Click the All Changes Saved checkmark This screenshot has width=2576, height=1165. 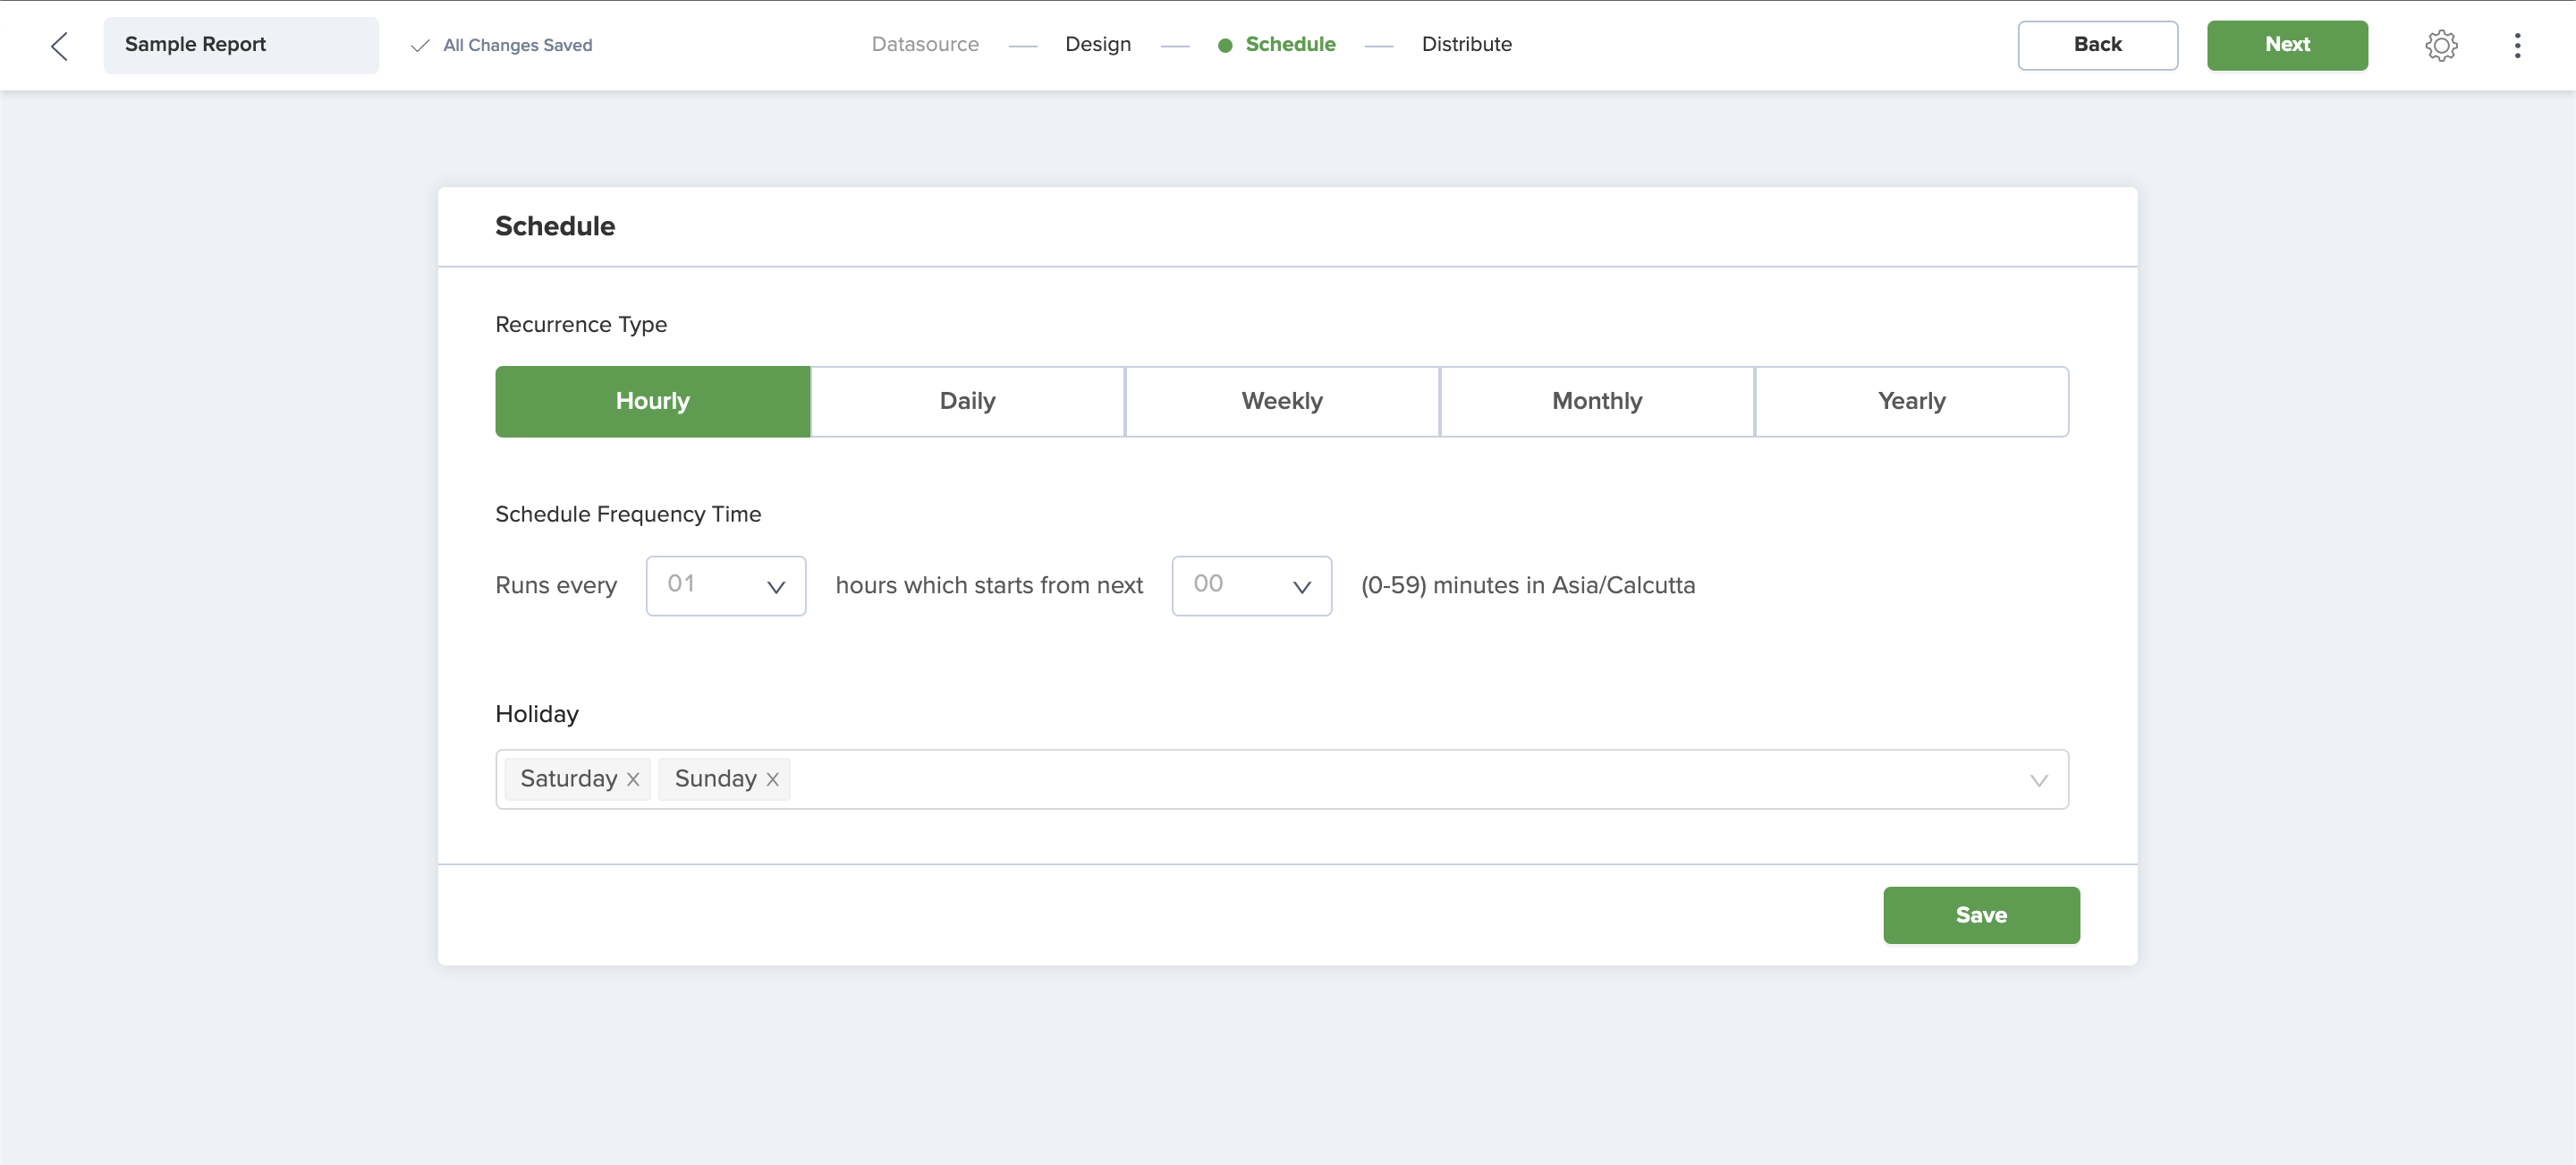pos(420,45)
